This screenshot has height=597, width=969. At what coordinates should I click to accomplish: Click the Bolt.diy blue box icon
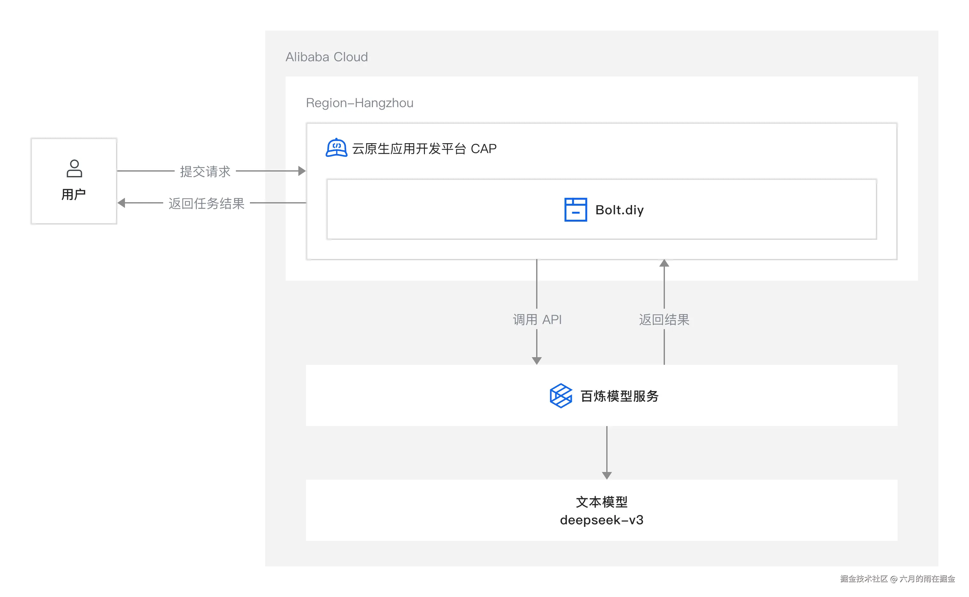[575, 210]
